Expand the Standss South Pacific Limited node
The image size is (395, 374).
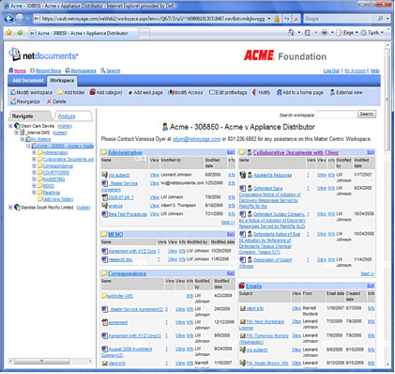10,208
